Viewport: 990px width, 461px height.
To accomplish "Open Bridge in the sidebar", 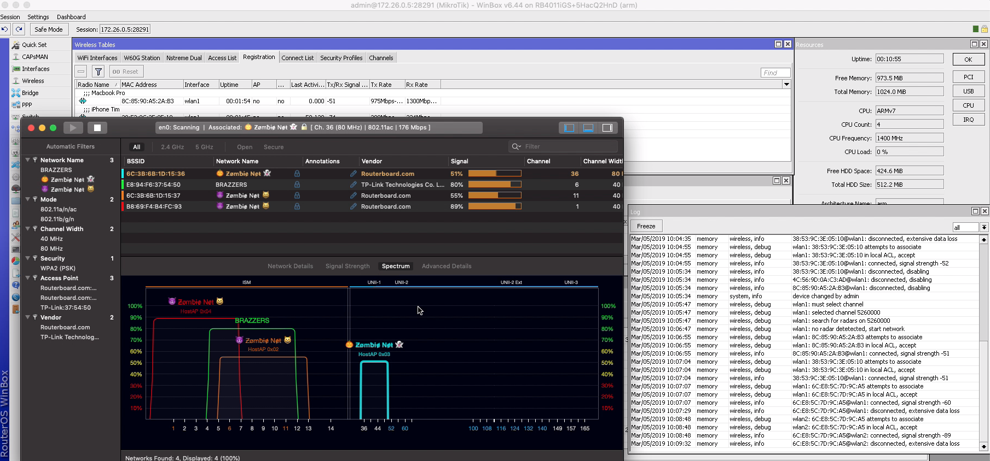I will click(30, 93).
